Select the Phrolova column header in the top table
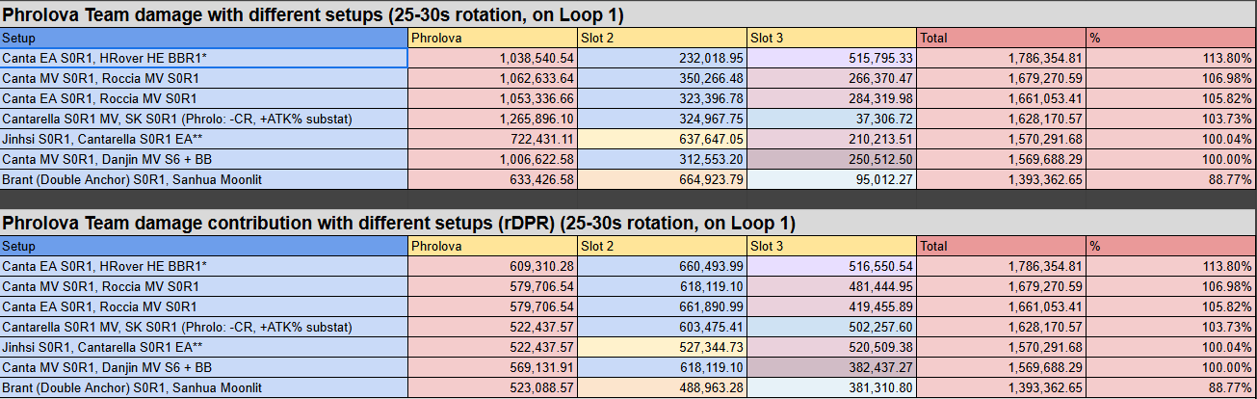The width and height of the screenshot is (1257, 399). (493, 39)
